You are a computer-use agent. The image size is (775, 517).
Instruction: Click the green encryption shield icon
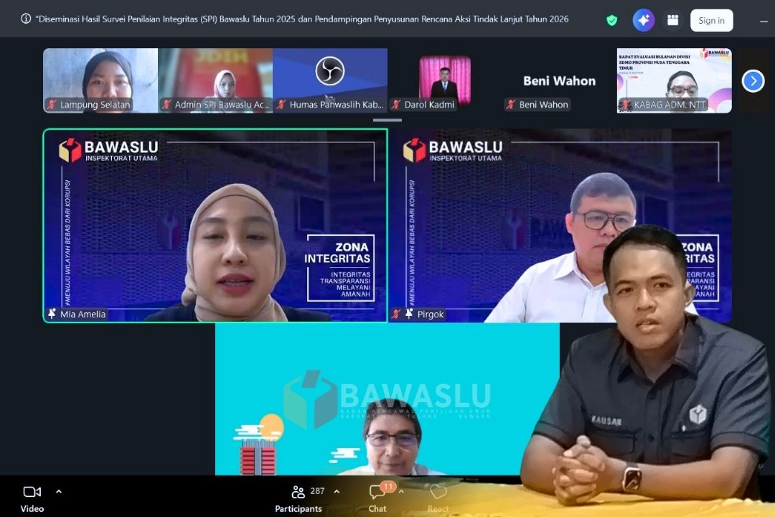coord(612,20)
